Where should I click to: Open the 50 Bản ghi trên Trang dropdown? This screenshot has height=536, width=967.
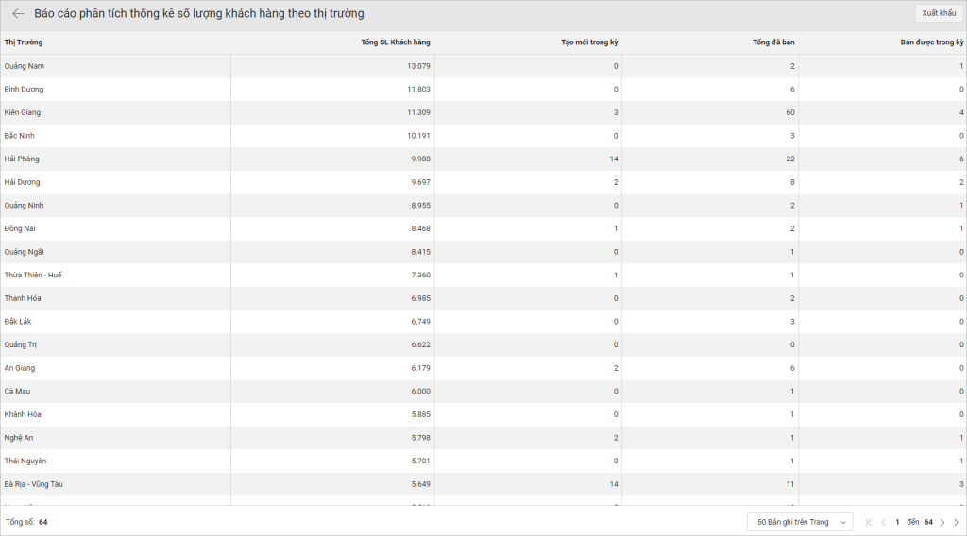coord(800,522)
